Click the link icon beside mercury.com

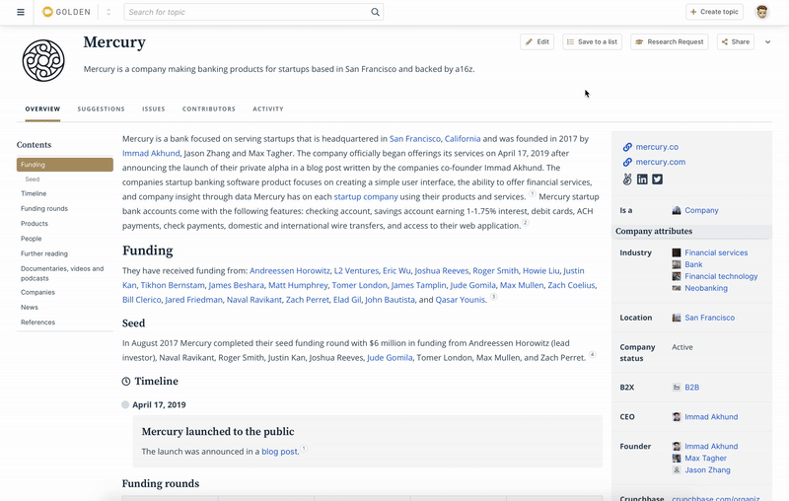tap(627, 162)
